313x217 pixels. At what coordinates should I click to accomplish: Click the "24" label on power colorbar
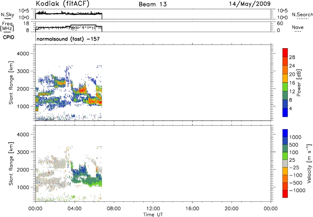(x=292, y=66)
